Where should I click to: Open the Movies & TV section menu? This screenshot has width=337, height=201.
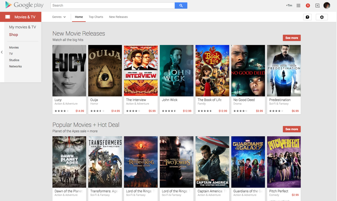coord(21,17)
